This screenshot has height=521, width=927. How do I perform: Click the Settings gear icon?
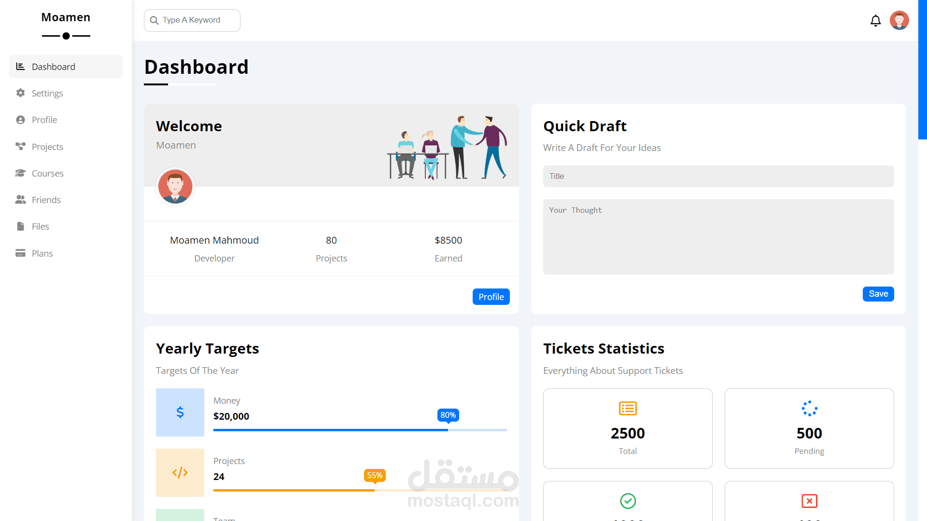[x=20, y=93]
